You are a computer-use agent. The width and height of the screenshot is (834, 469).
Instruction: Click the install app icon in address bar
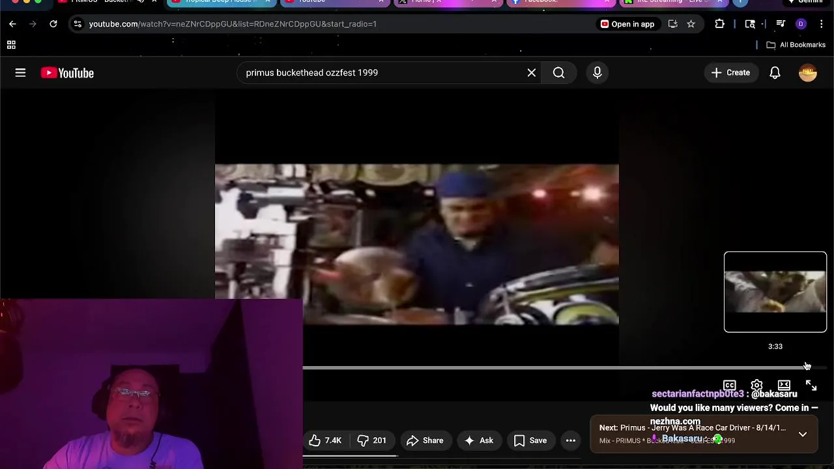click(673, 24)
